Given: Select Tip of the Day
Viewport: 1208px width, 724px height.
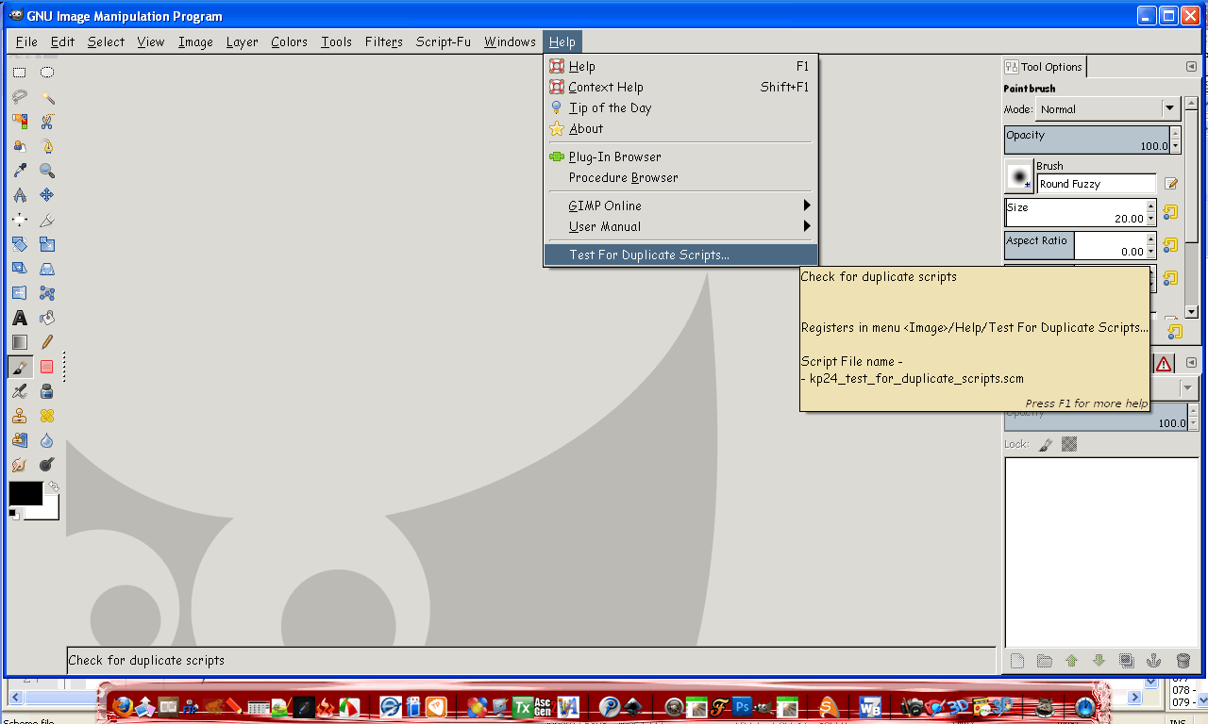Looking at the screenshot, I should click(x=680, y=107).
